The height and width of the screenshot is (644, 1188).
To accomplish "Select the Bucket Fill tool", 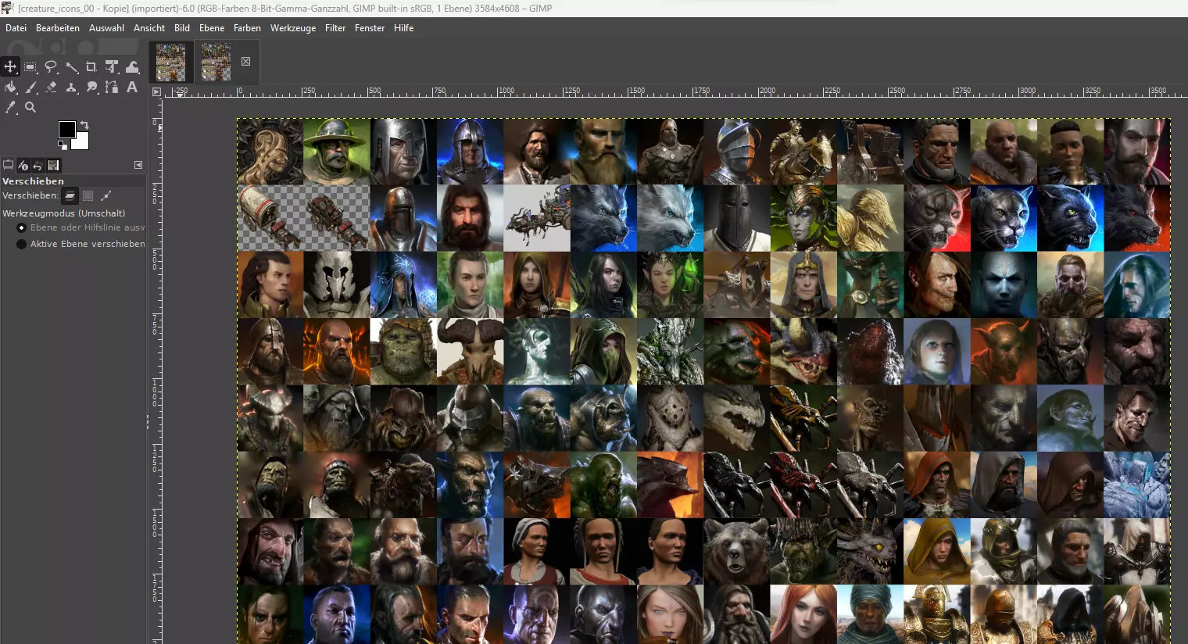I will (x=10, y=88).
